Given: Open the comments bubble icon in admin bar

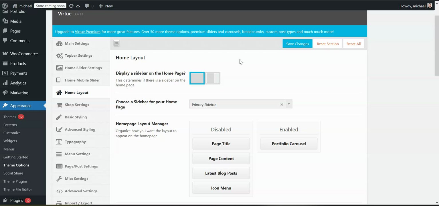Looking at the screenshot, I should [x=87, y=6].
